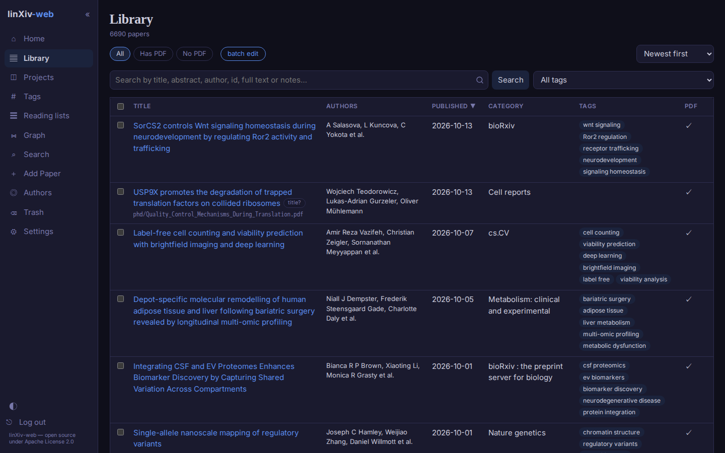Click the Trash icon in sidebar

(14, 212)
